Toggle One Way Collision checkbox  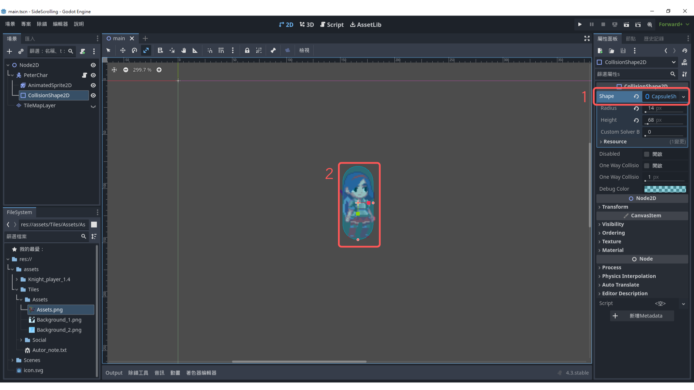click(x=647, y=166)
